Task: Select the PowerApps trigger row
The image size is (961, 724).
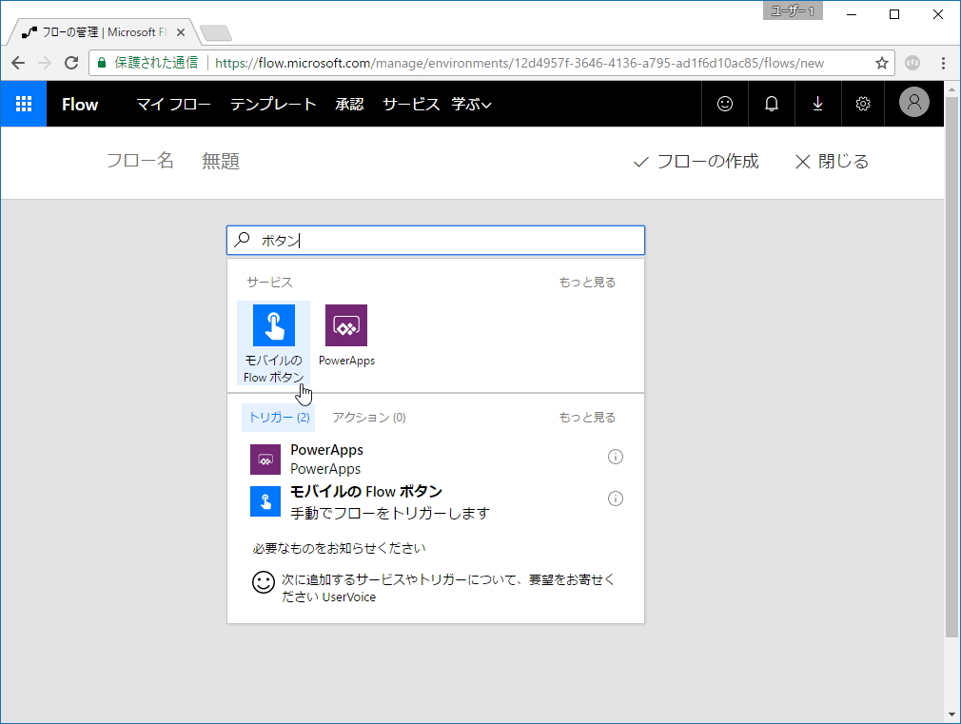Action: click(x=436, y=460)
